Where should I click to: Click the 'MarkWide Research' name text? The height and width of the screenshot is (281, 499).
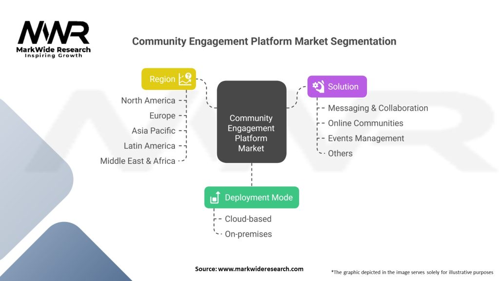coord(54,50)
